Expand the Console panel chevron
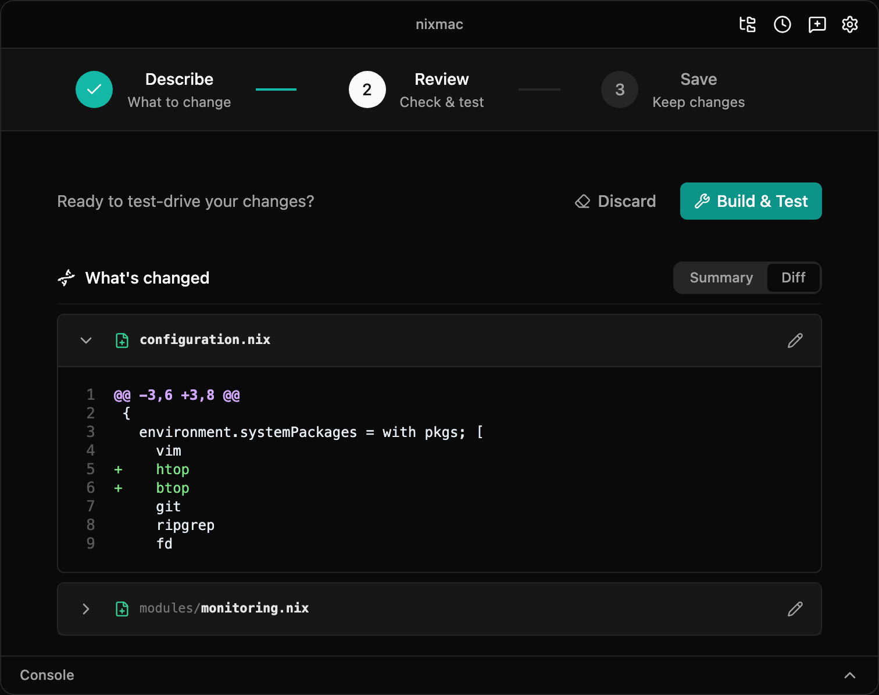Image resolution: width=879 pixels, height=695 pixels. click(x=850, y=675)
